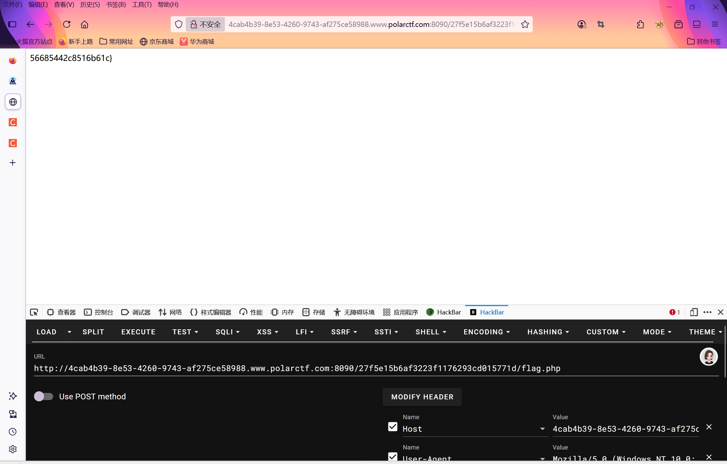Open sidebar history clock icon
This screenshot has height=464, width=727.
(13, 432)
